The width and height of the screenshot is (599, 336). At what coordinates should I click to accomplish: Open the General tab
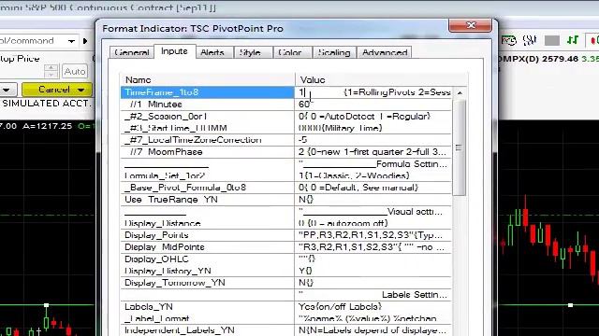coord(131,52)
